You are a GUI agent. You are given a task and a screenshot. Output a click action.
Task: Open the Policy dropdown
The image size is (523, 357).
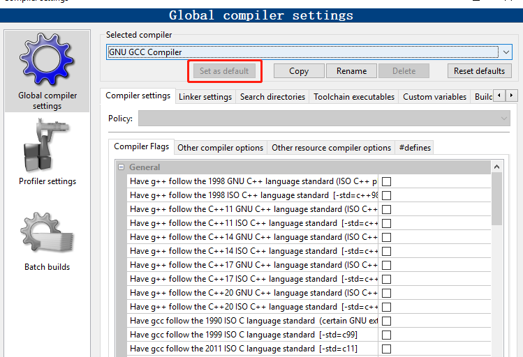(x=324, y=119)
